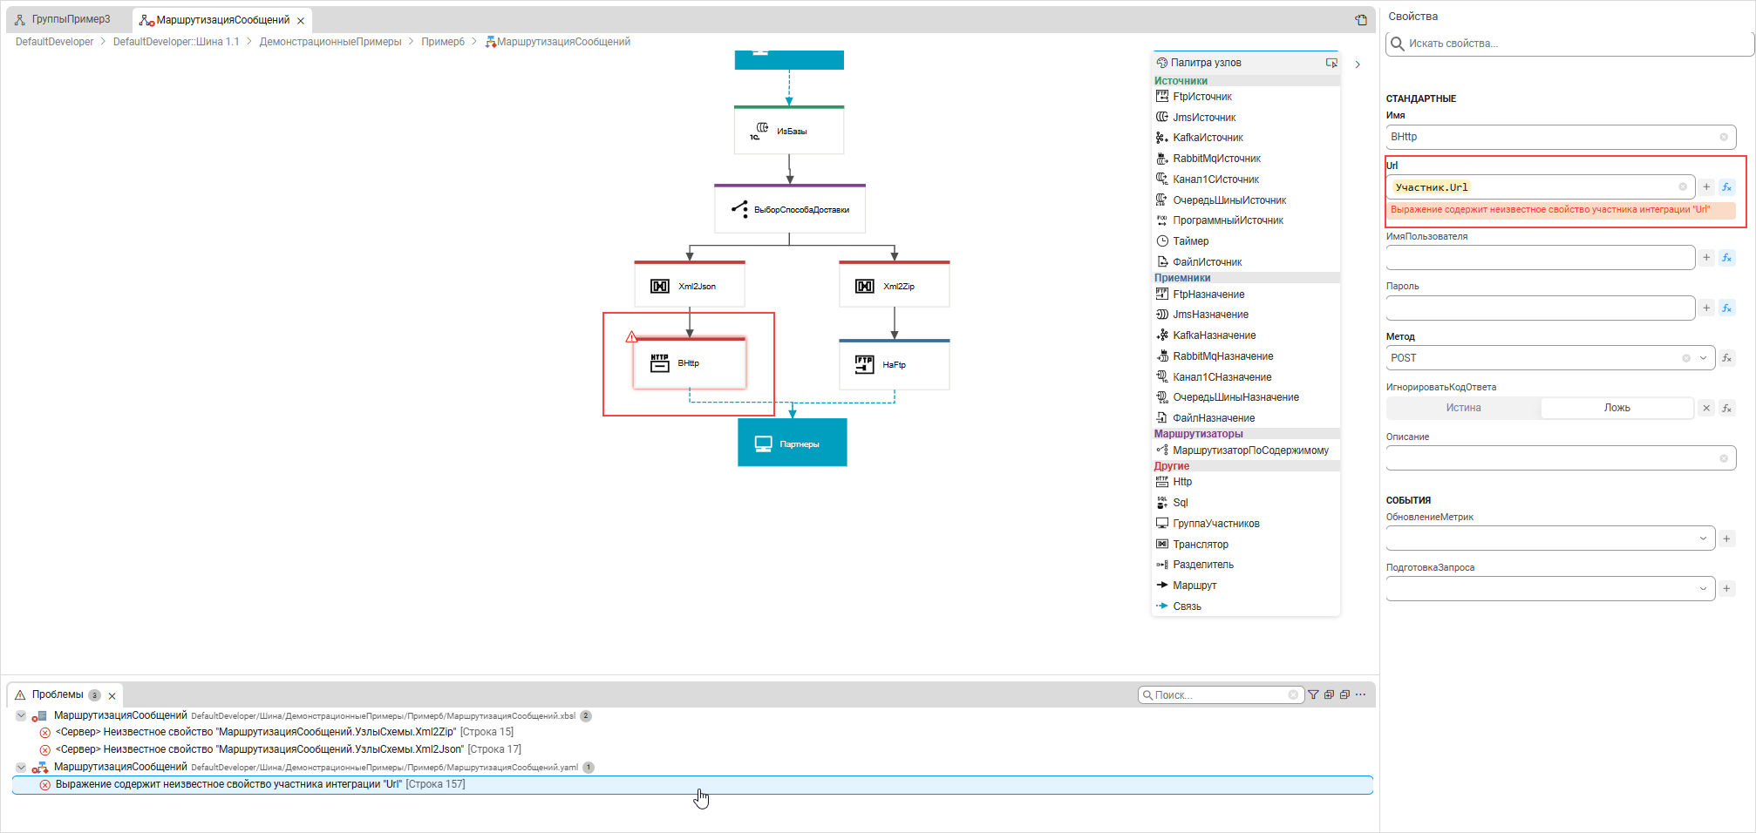Select the Sql node from palette

[x=1180, y=503]
